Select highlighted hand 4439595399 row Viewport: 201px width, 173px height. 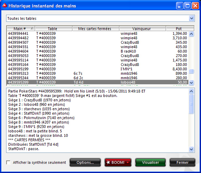[x=97, y=82]
